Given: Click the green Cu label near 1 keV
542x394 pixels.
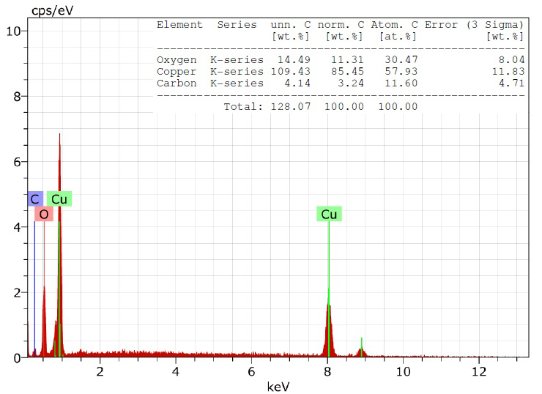Looking at the screenshot, I should pos(59,198).
